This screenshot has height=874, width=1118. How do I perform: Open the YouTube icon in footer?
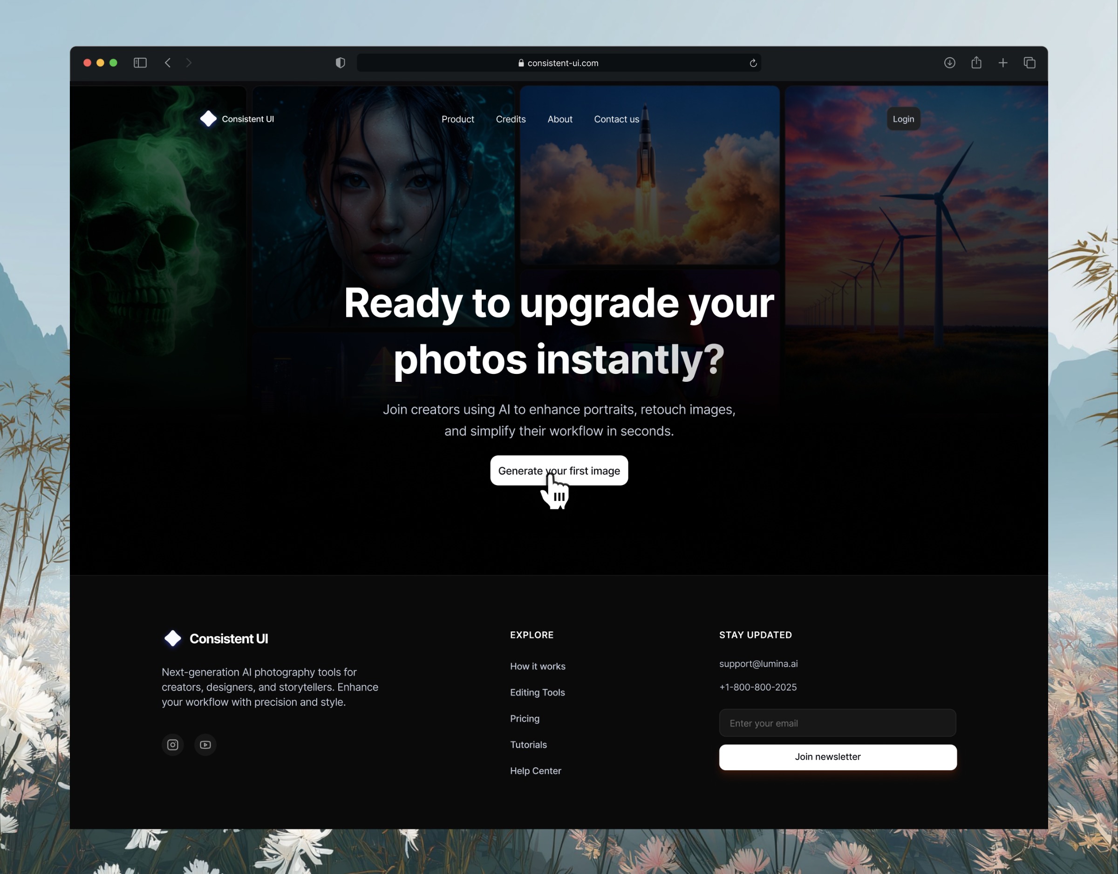pyautogui.click(x=205, y=745)
